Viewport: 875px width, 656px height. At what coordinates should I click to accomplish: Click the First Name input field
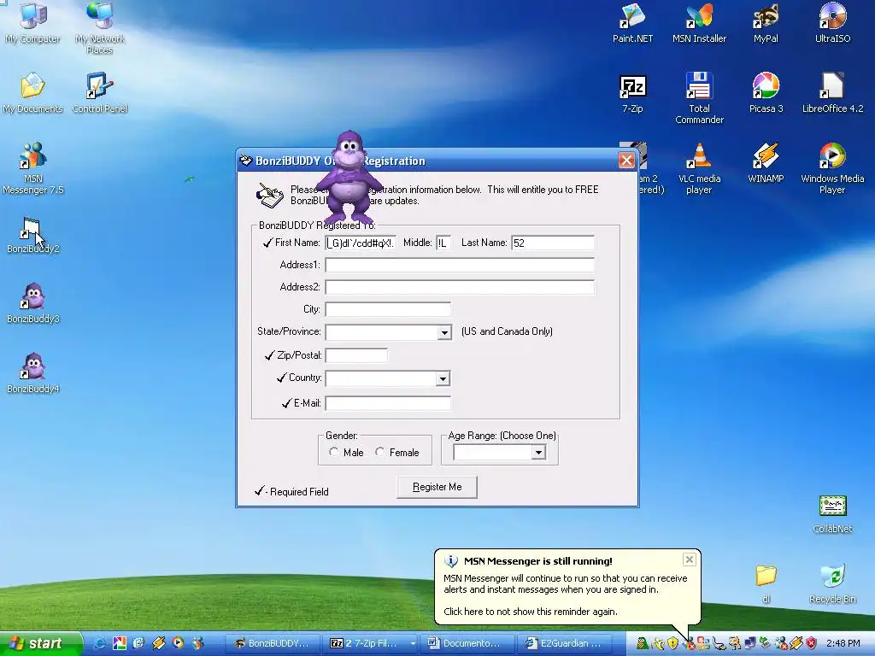[x=361, y=243]
